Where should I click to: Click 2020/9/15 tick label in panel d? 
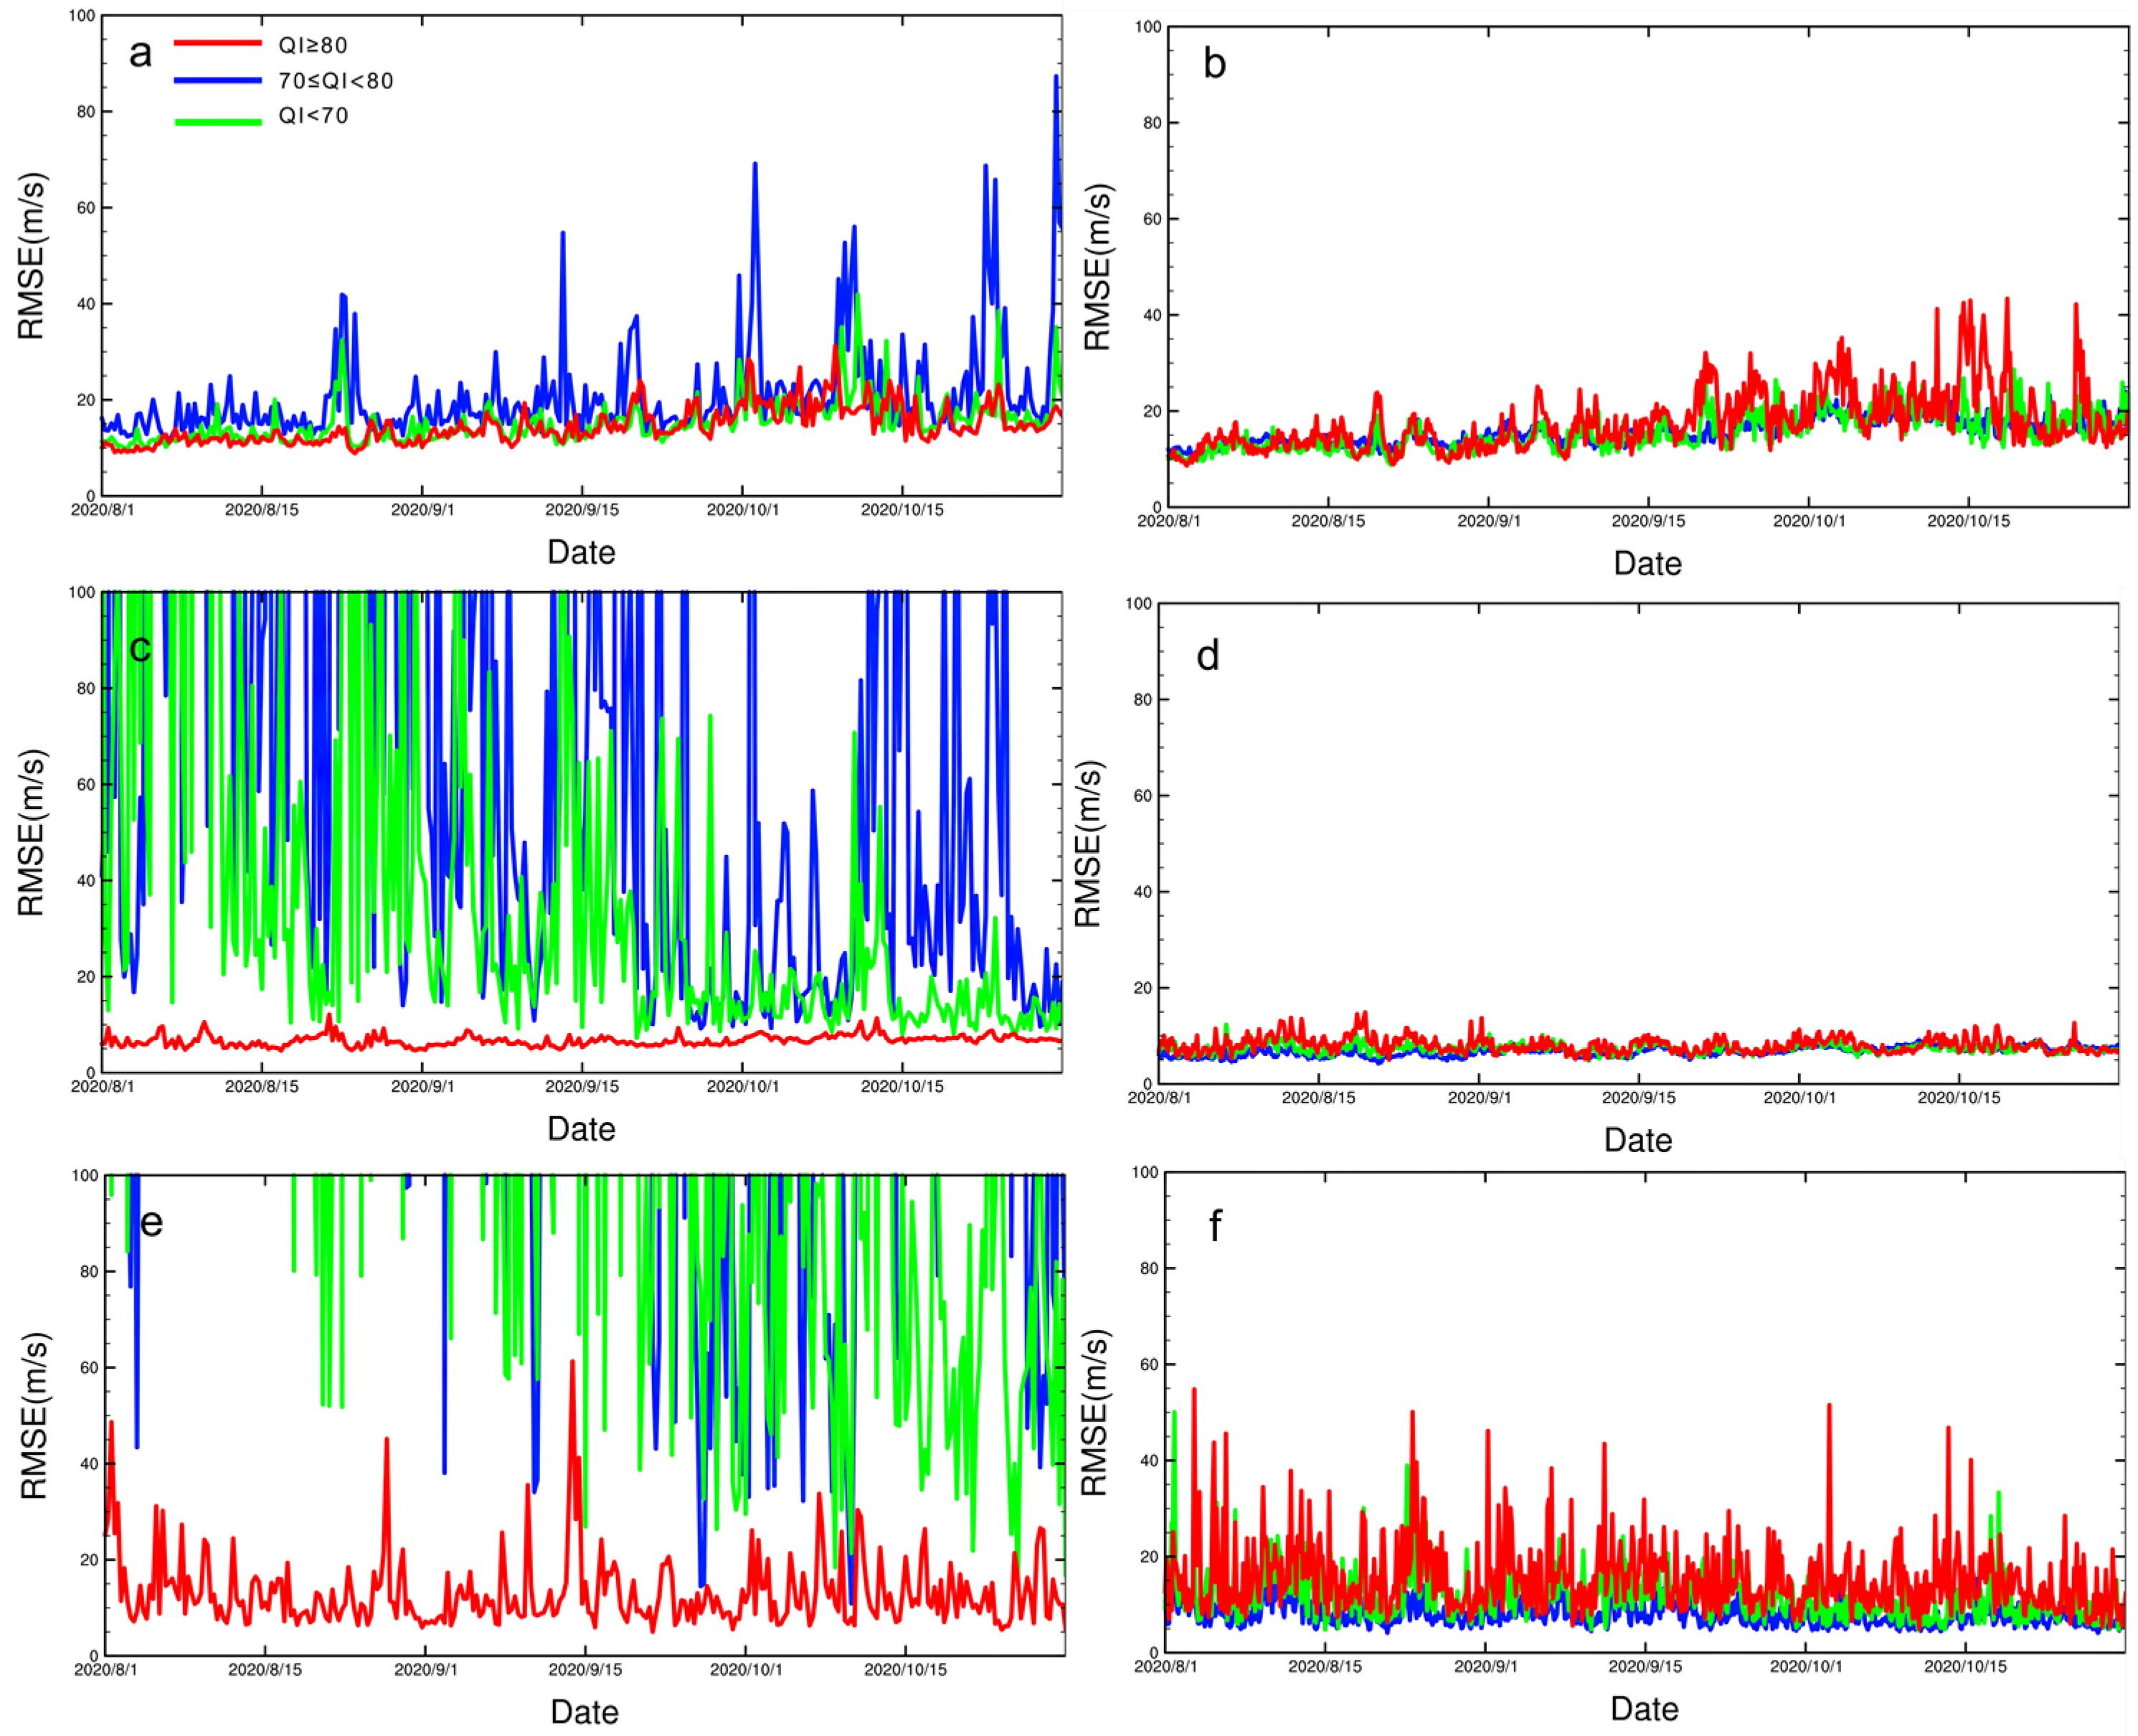click(1638, 1098)
